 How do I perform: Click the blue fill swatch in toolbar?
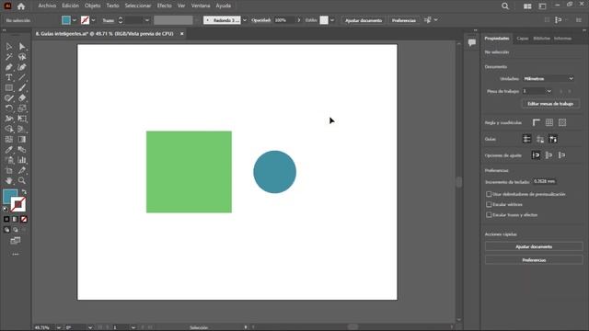(9, 196)
